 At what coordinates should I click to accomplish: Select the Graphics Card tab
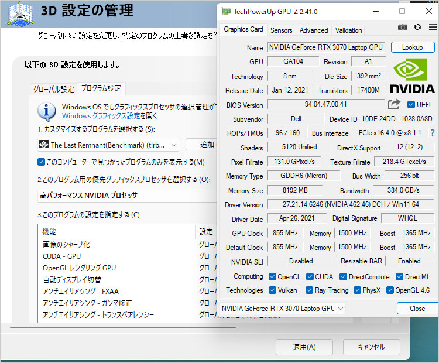pyautogui.click(x=243, y=29)
